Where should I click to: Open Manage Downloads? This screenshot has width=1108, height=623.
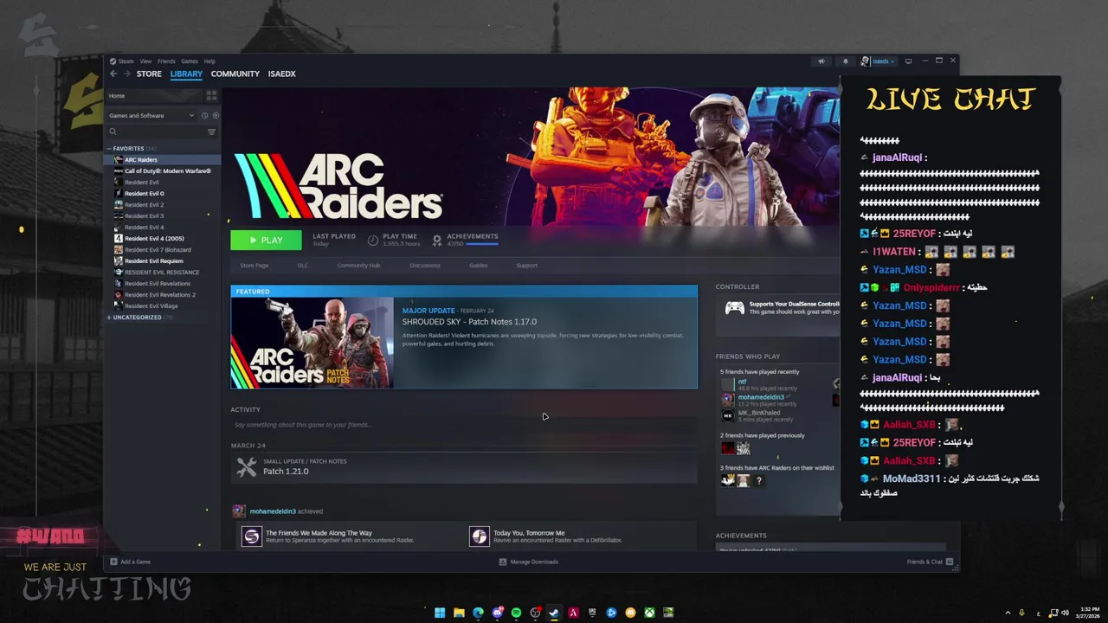529,562
